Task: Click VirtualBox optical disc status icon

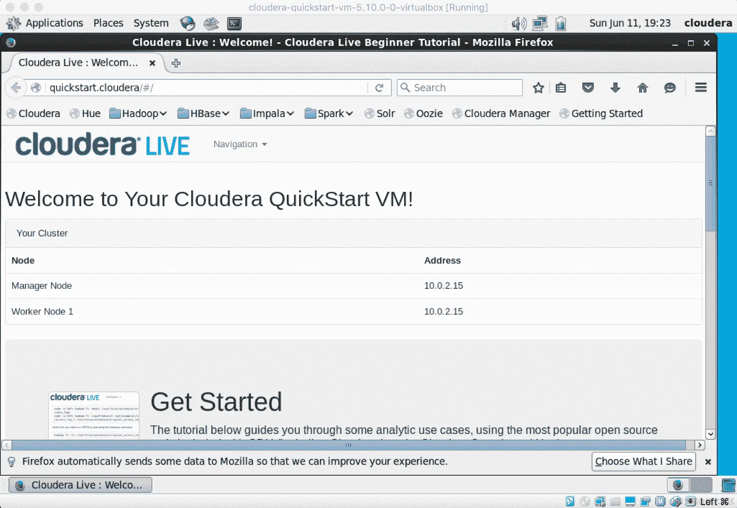Action: (585, 501)
